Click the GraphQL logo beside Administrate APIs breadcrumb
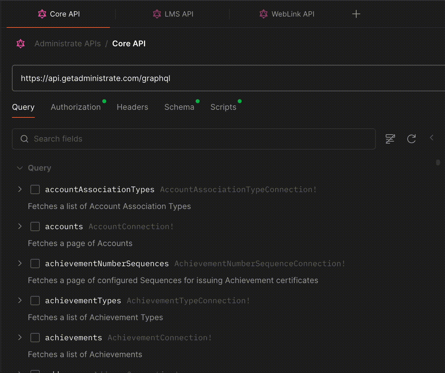 point(21,44)
